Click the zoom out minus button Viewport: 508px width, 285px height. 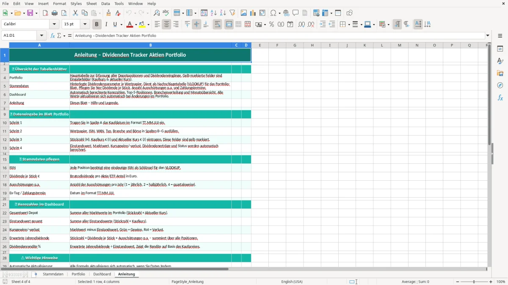pyautogui.click(x=457, y=282)
